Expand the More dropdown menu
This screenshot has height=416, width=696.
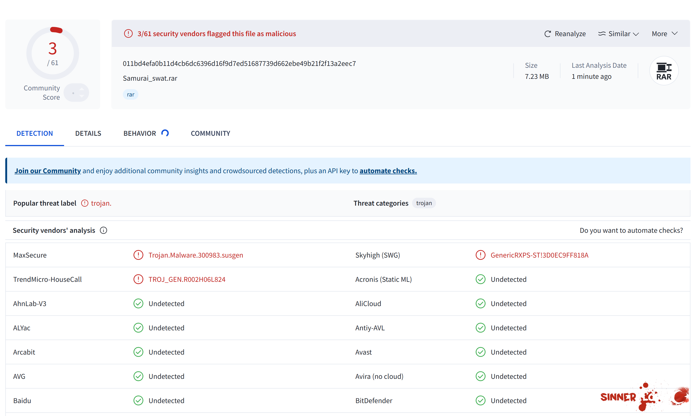coord(664,34)
